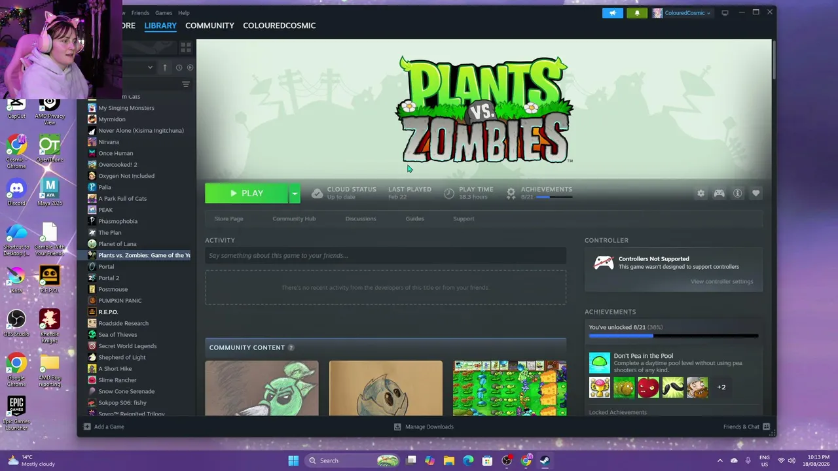Screen dimensions: 838x471
Task: Click the plus icon for Add a Game
Action: click(86, 427)
